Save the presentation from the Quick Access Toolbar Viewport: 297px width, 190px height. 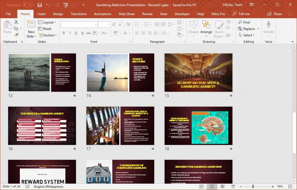tap(40, 5)
